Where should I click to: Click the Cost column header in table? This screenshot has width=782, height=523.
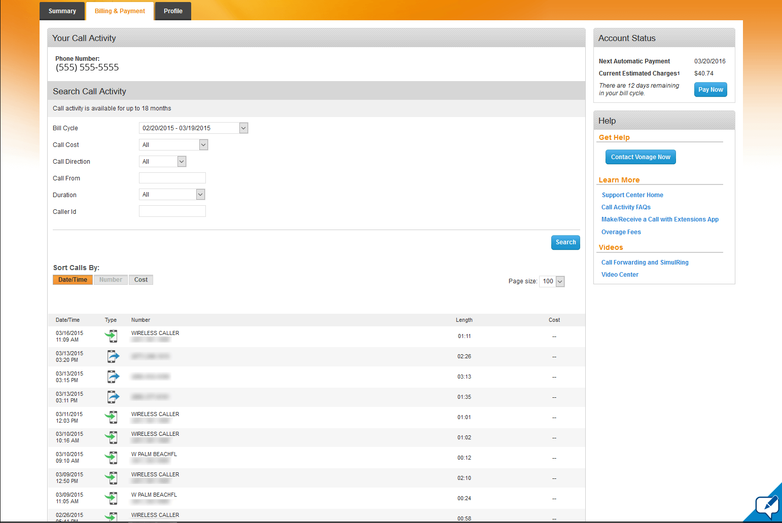point(554,320)
